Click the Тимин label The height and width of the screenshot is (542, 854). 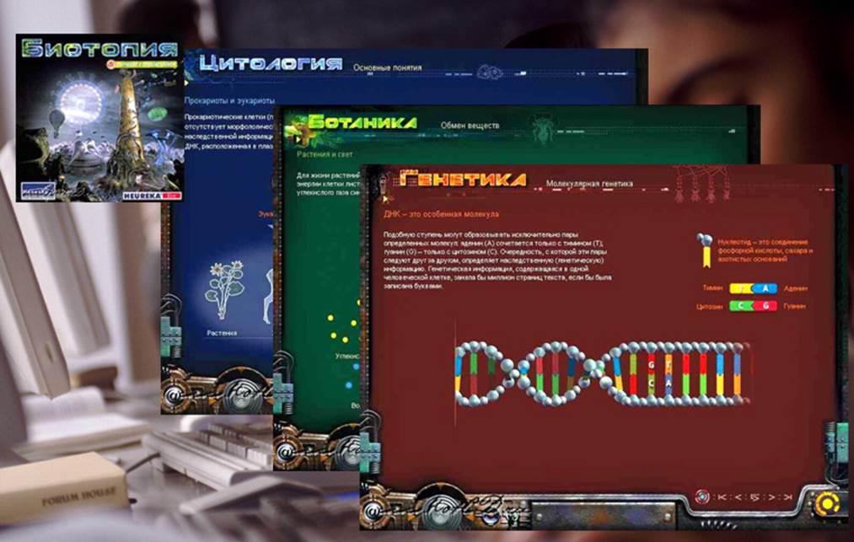click(x=712, y=287)
